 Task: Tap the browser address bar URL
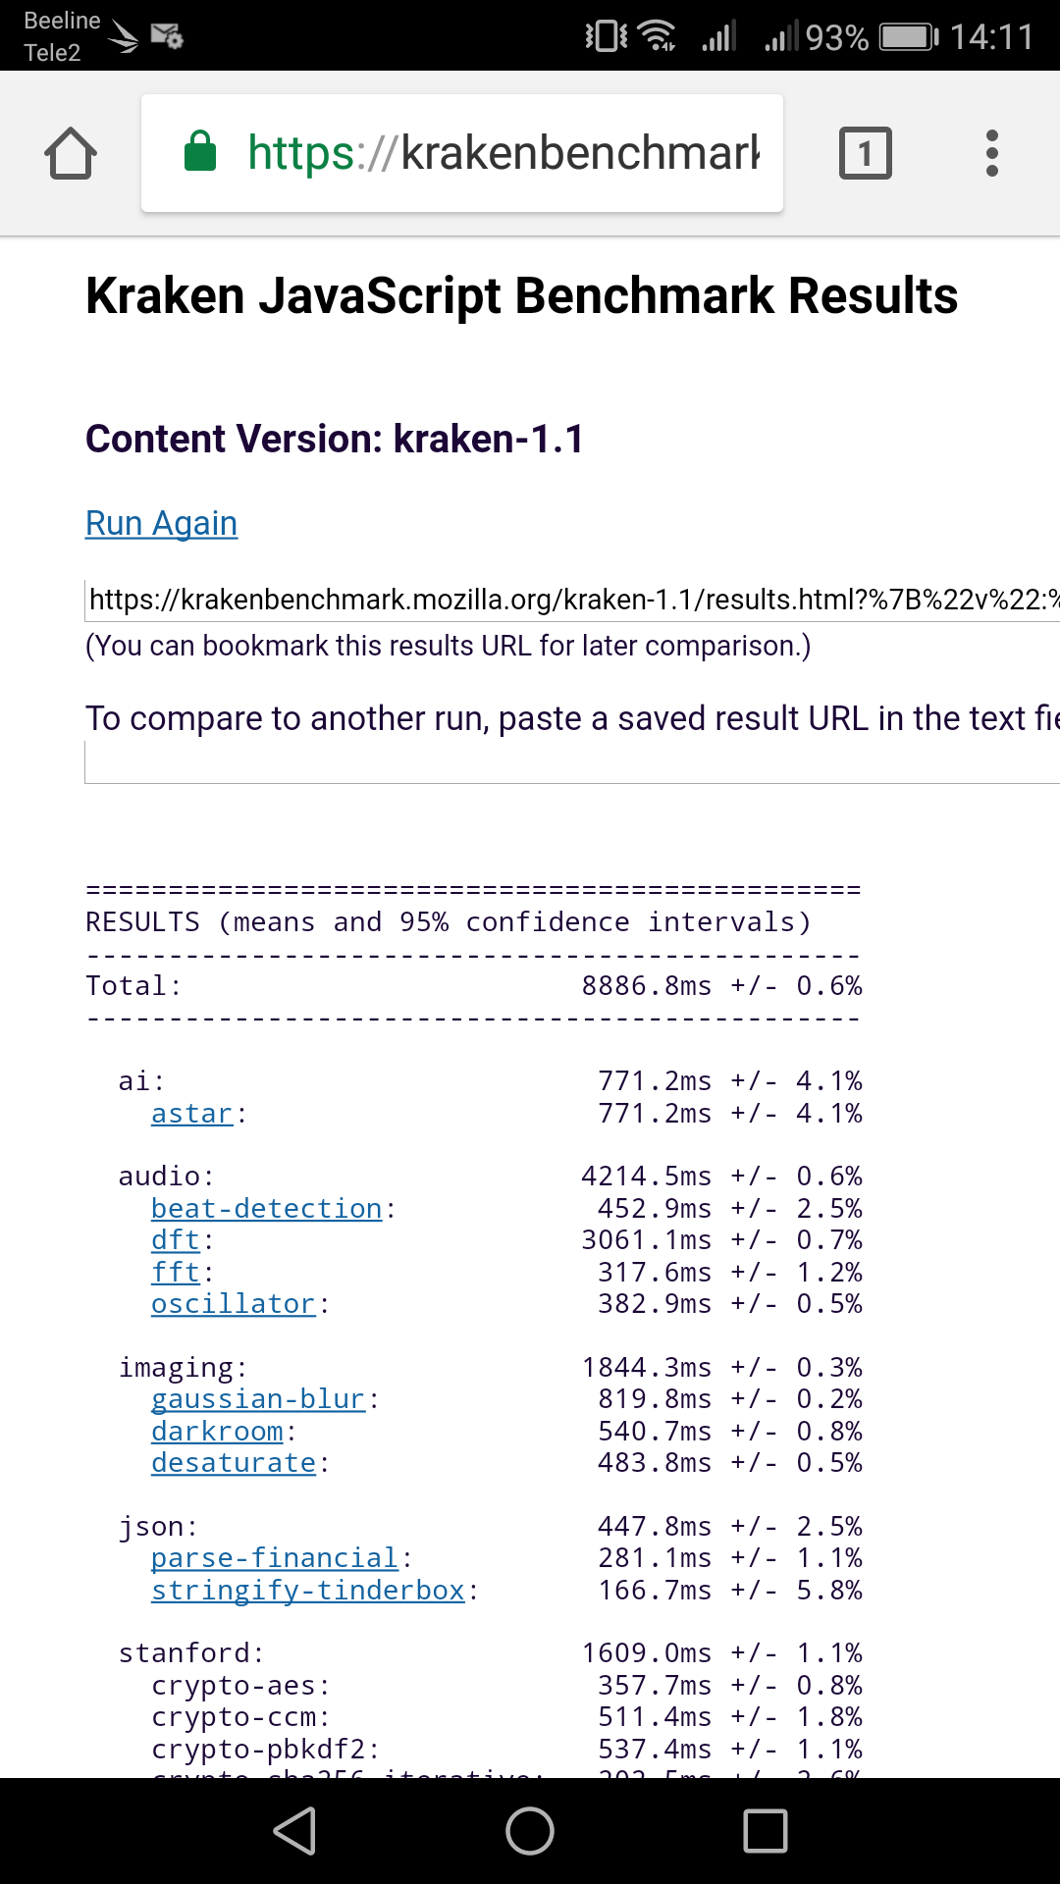pos(503,153)
